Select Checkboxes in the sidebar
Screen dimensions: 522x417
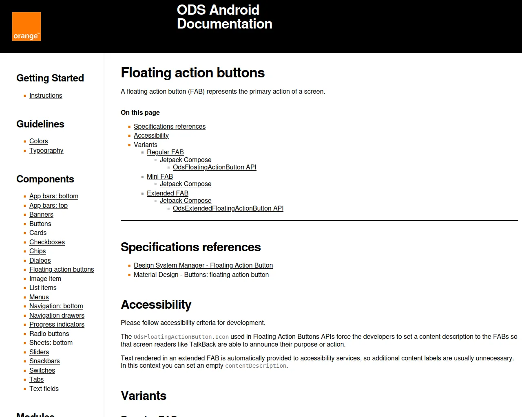click(47, 242)
